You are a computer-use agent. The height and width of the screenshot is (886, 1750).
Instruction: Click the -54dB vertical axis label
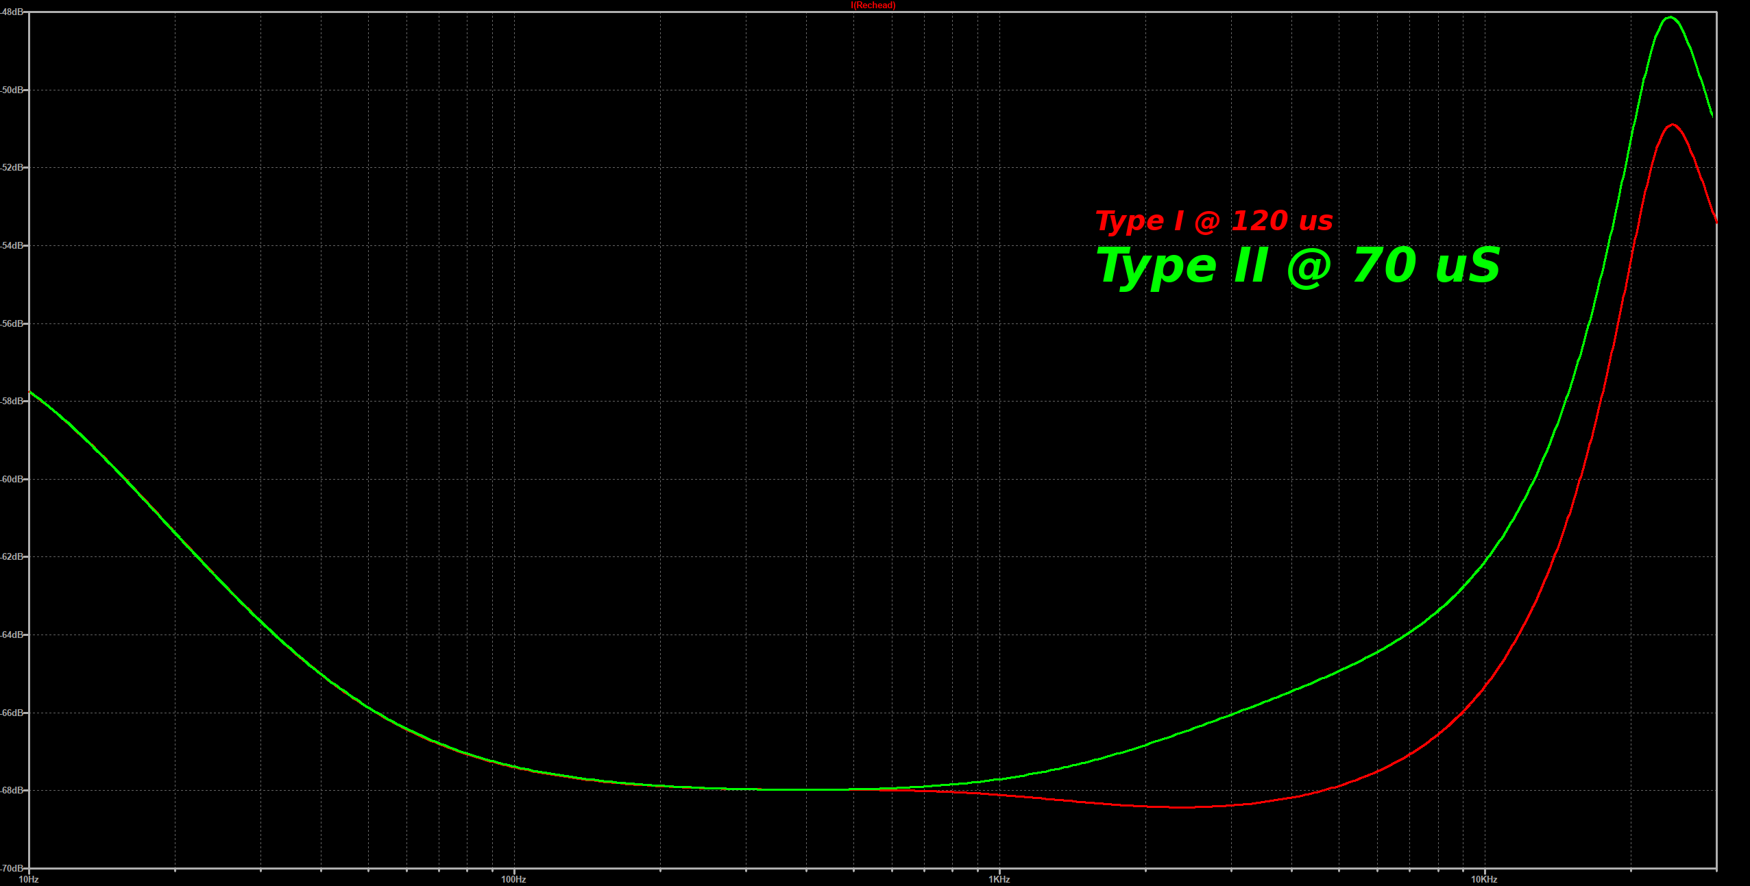click(x=12, y=245)
